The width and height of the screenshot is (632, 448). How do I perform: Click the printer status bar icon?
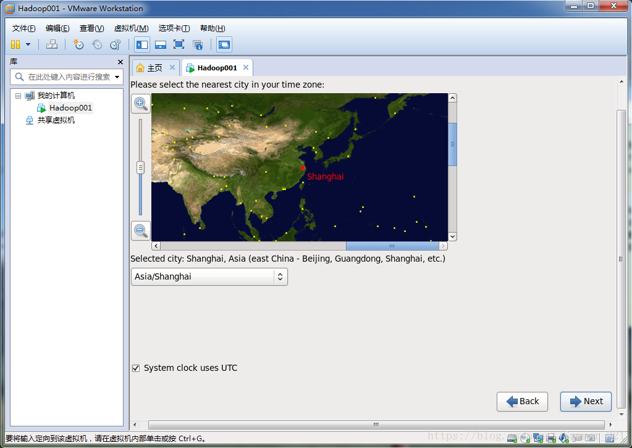pyautogui.click(x=551, y=438)
